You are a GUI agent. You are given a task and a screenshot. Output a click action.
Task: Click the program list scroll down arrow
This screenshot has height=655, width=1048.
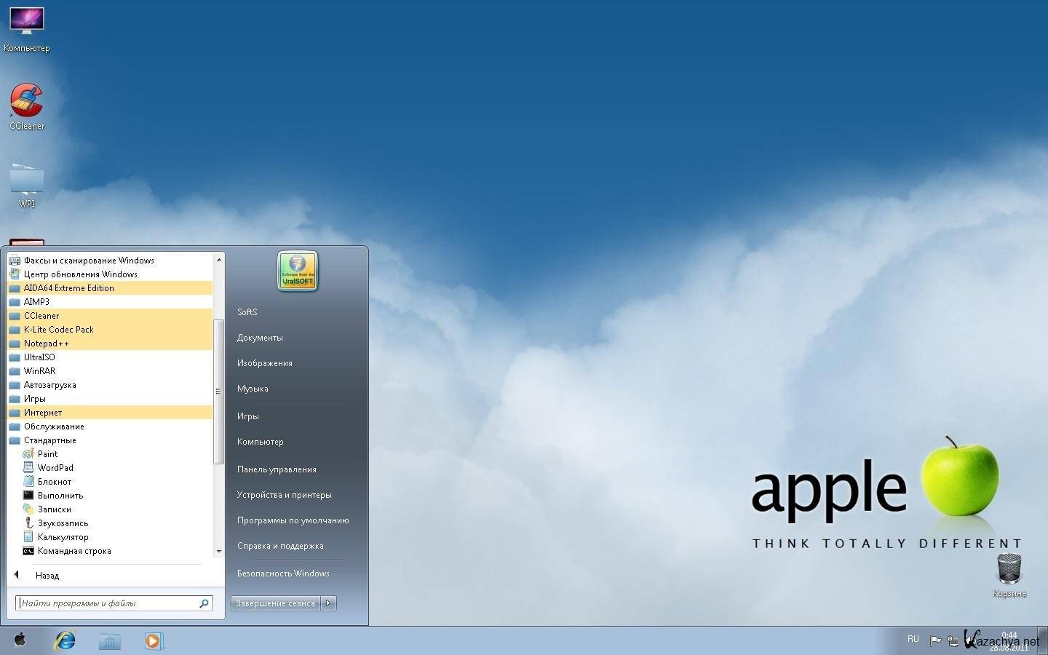[219, 552]
